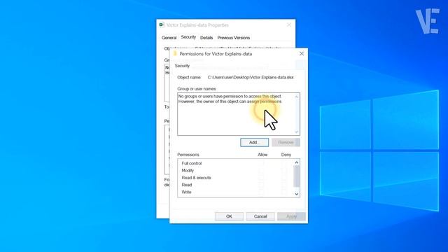Click the Add button
Viewport: 448px width, 252px height.
tap(254, 142)
